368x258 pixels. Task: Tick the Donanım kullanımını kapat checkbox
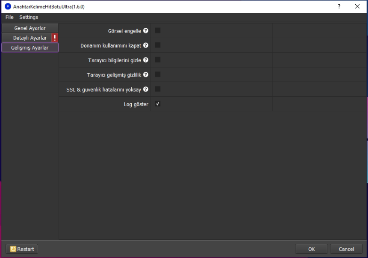pyautogui.click(x=158, y=45)
